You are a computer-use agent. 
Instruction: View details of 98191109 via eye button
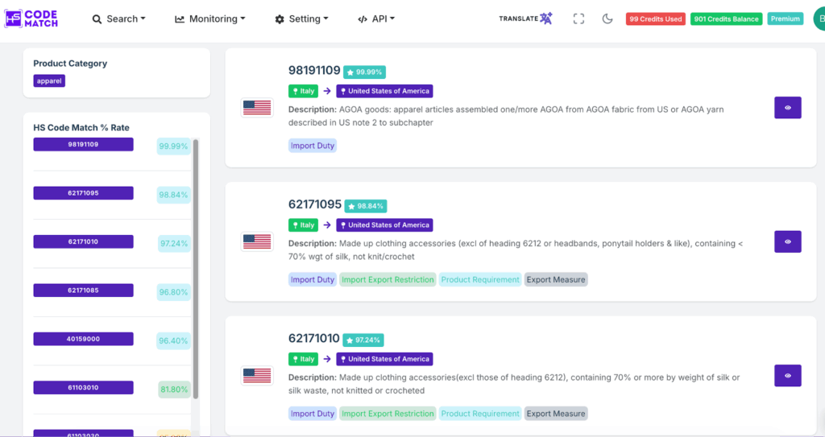click(x=787, y=108)
